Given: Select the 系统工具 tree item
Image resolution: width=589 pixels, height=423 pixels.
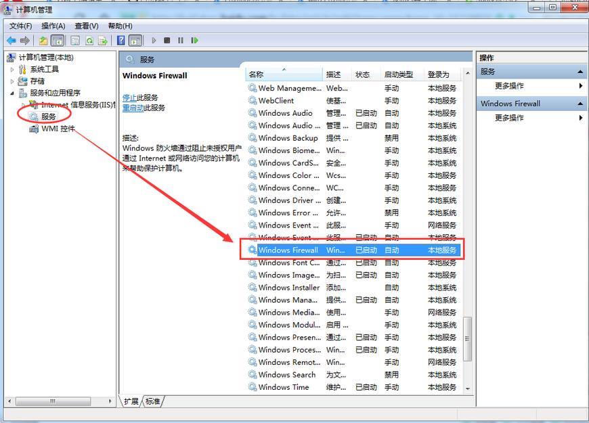Looking at the screenshot, I should pos(39,69).
